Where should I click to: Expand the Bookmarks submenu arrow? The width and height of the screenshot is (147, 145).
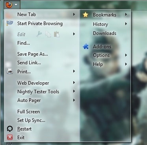tap(126, 14)
